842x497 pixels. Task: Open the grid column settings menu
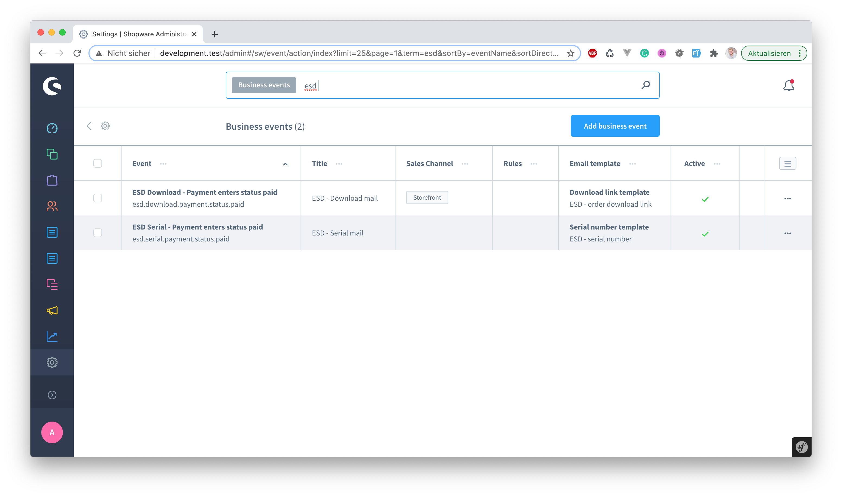pos(787,163)
